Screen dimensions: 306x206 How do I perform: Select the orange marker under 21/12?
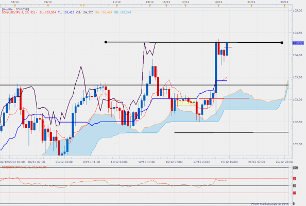251,6
